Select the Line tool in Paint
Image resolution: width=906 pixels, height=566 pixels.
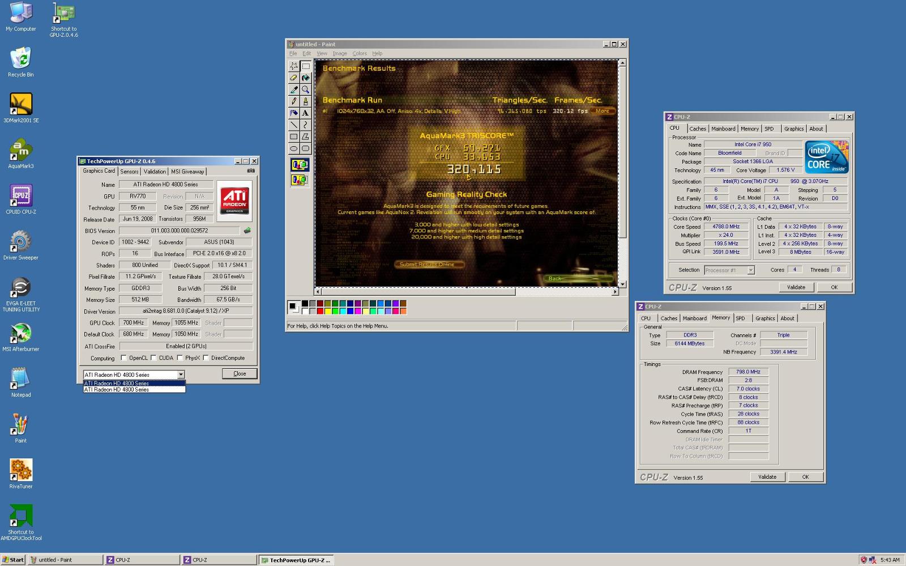click(x=293, y=125)
